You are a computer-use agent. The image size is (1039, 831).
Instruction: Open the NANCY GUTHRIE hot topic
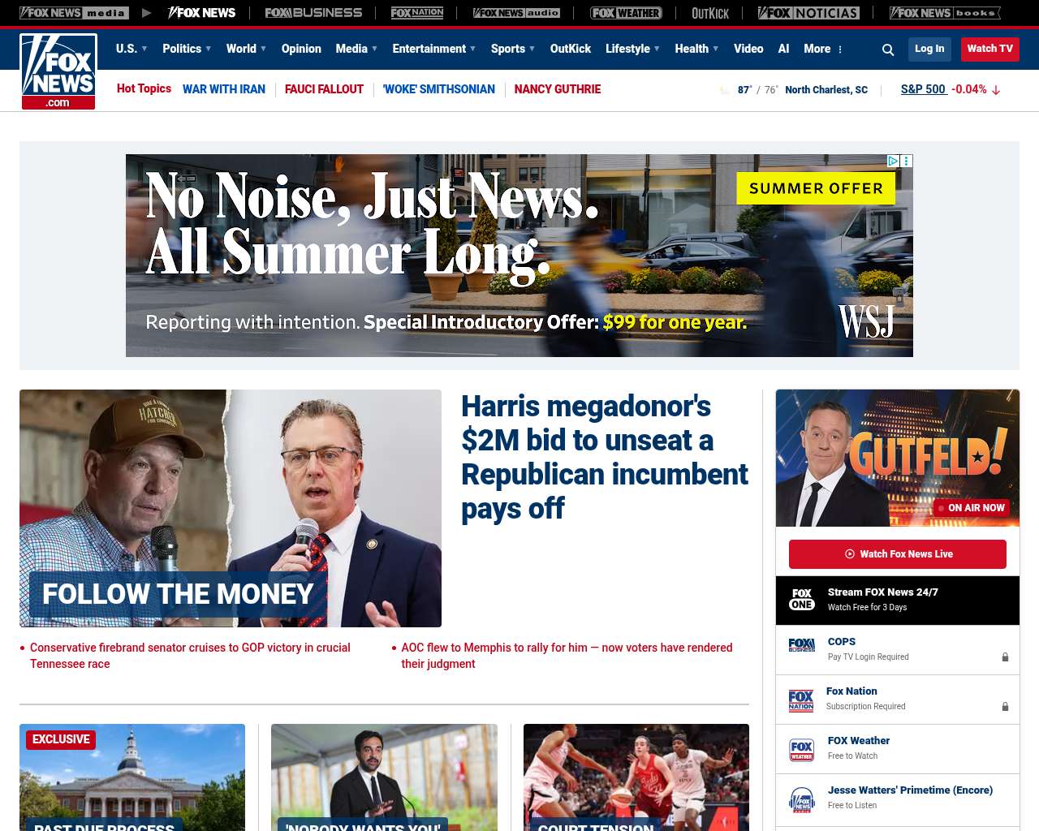(558, 89)
